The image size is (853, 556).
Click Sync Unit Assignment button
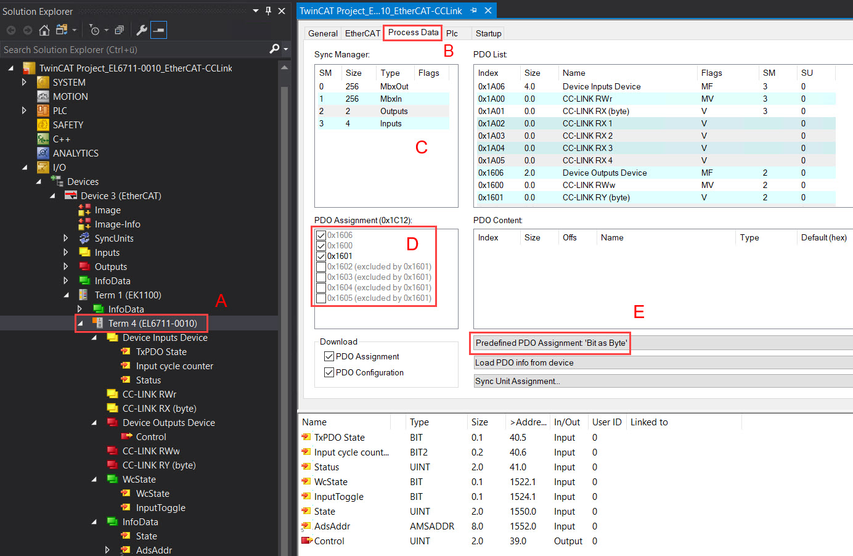coord(663,381)
